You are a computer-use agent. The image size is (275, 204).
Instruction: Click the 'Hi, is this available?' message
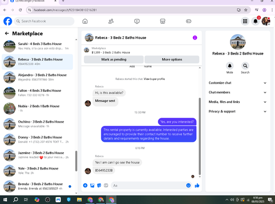pyautogui.click(x=109, y=93)
